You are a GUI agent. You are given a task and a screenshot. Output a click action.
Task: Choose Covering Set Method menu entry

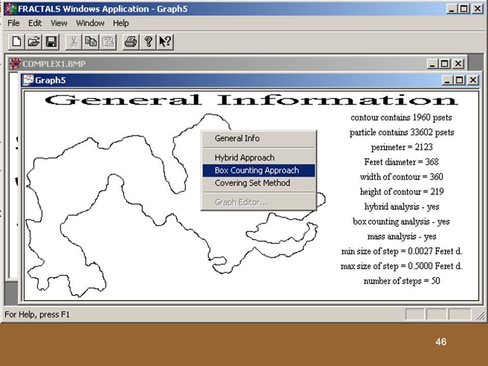pos(259,183)
